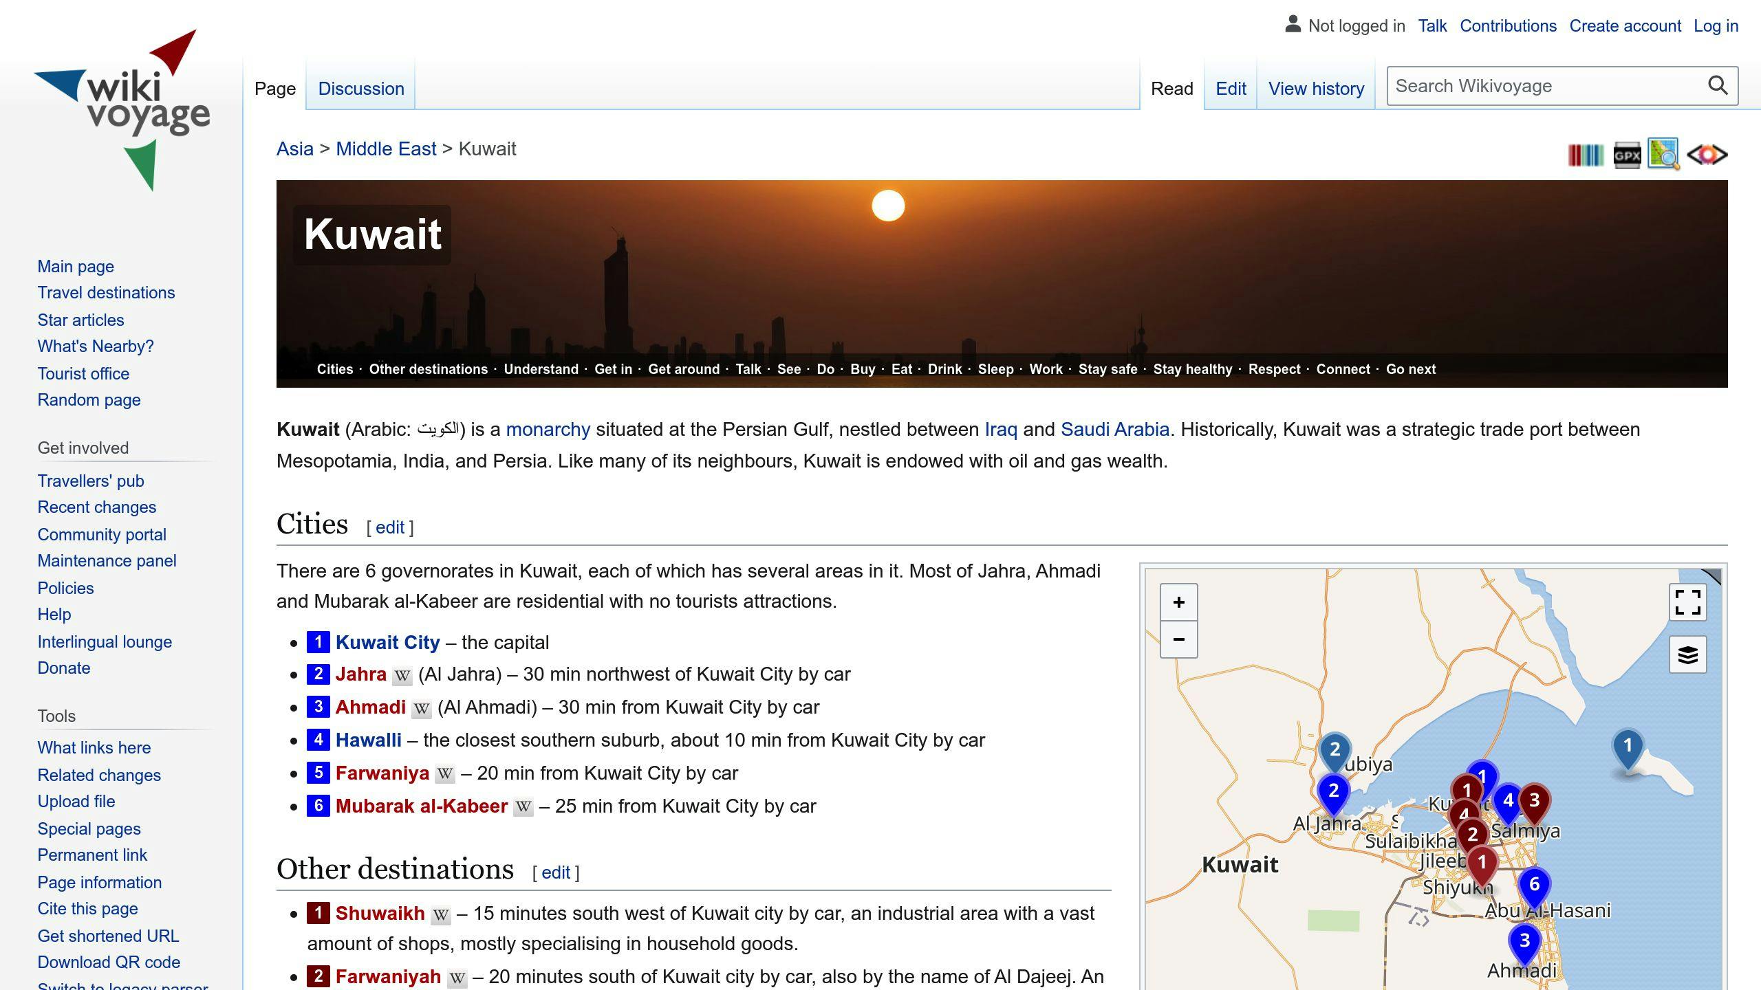Jump to Stay safe banner section

point(1108,369)
